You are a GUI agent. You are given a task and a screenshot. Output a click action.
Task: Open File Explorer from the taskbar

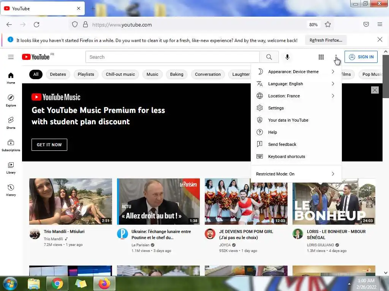click(34, 283)
